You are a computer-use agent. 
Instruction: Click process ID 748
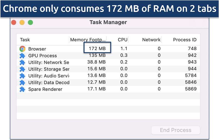point(192,48)
